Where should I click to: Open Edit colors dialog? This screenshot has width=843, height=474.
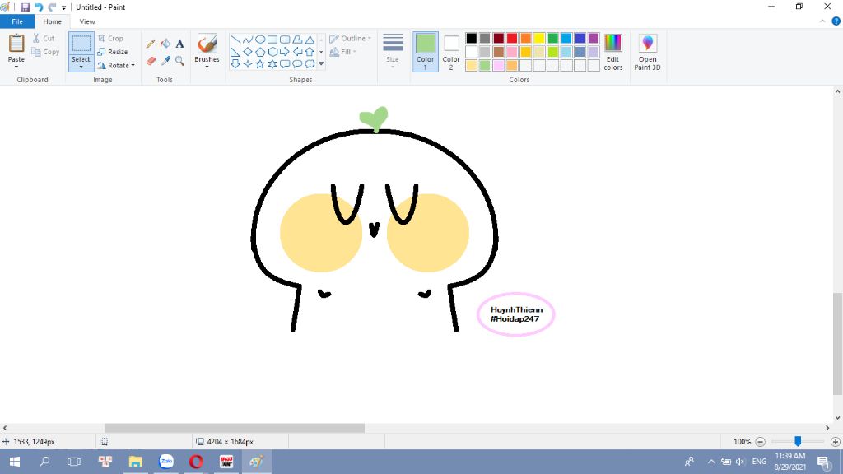612,52
